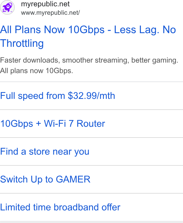Open the myrepublic.net site name
Image resolution: width=183 pixels, height=223 pixels.
(x=45, y=4)
